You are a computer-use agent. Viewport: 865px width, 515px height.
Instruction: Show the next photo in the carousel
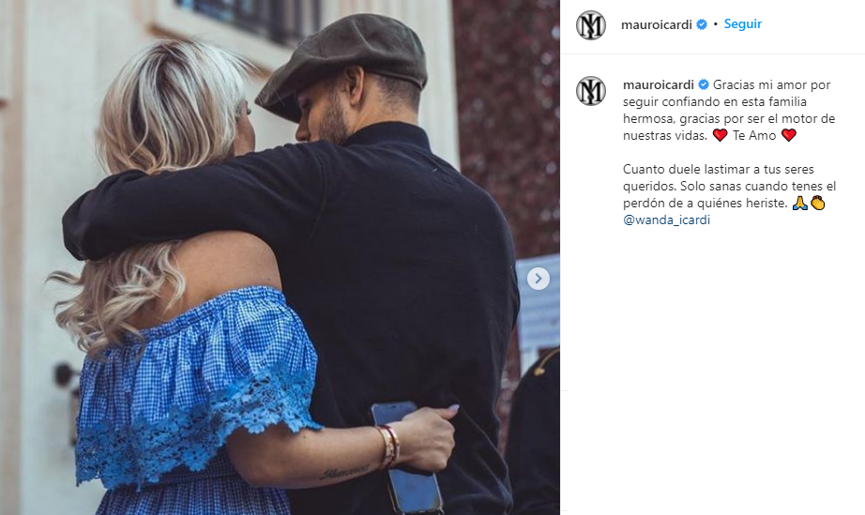click(539, 279)
